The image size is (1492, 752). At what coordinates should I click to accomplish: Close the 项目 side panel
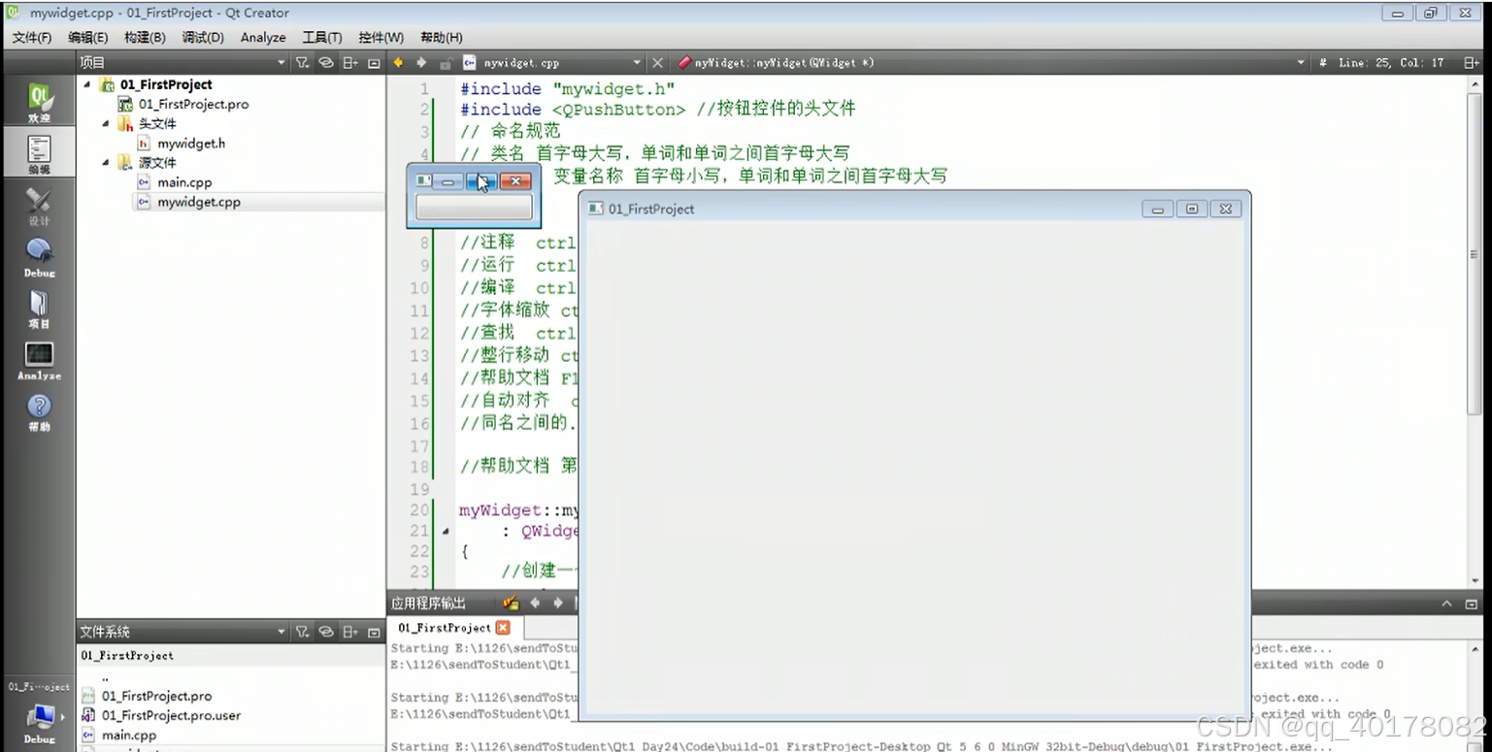point(374,62)
